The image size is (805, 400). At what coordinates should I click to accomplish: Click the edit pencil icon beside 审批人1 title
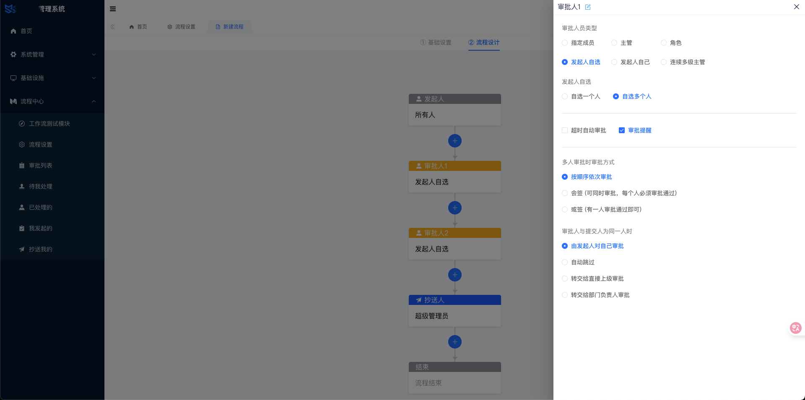click(588, 7)
